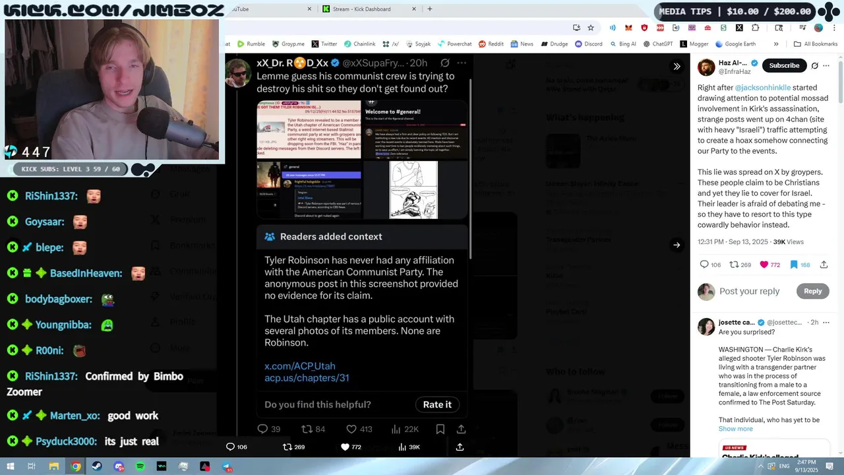
Task: Open the /x/ bookmark
Action: (x=390, y=44)
